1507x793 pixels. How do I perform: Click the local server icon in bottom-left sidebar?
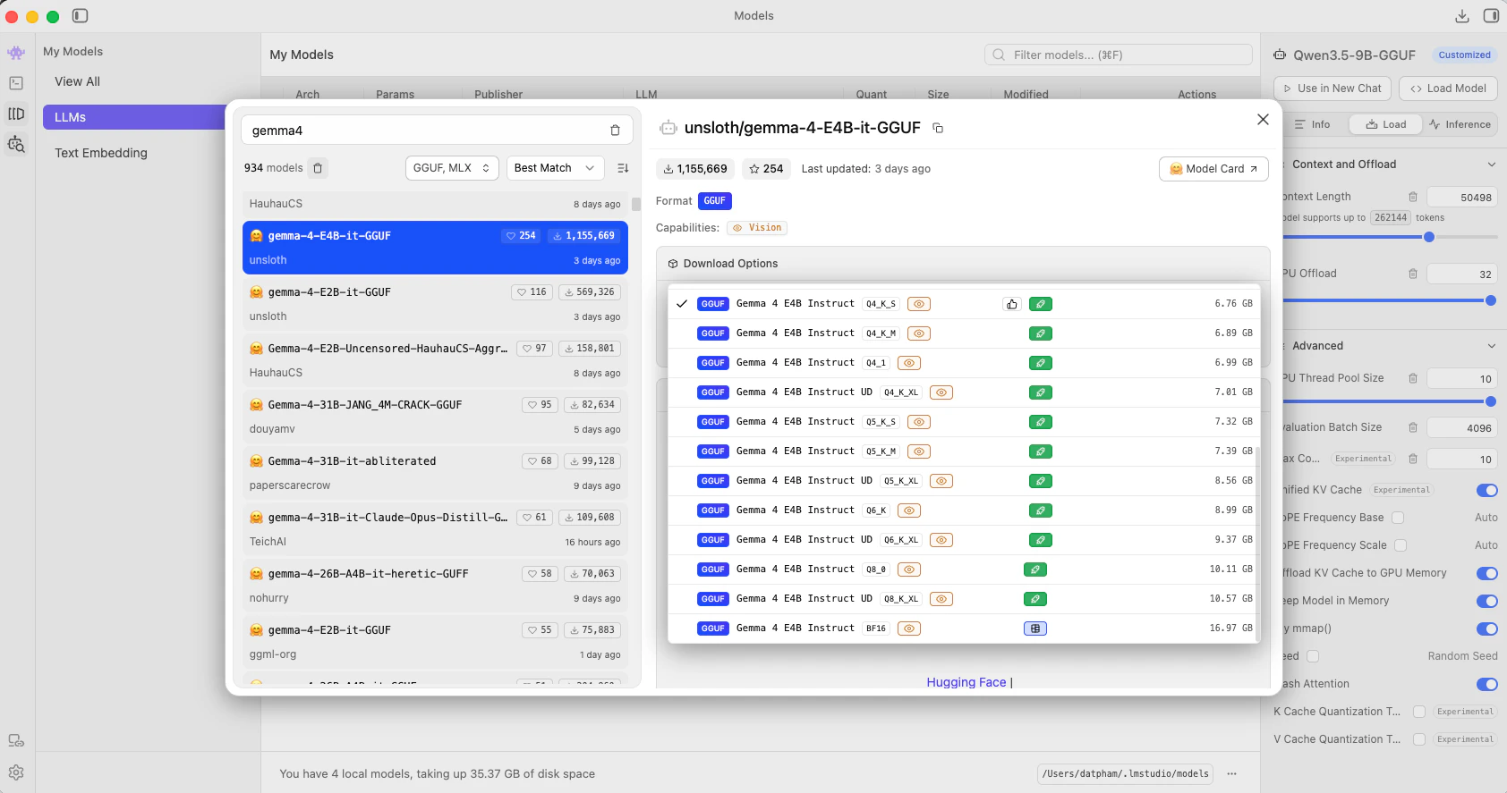coord(16,740)
